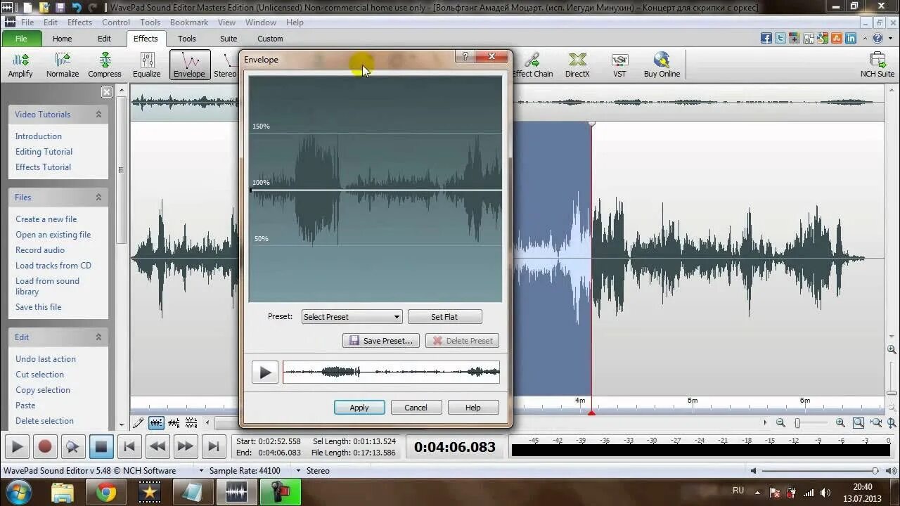Open the NCH Suite icon
Viewport: 900px width, 506px height.
(877, 65)
